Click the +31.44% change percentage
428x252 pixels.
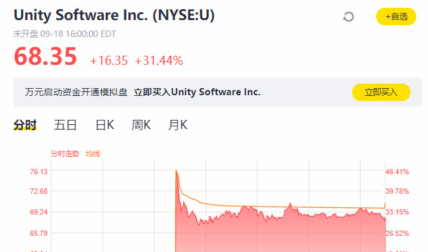coord(159,60)
